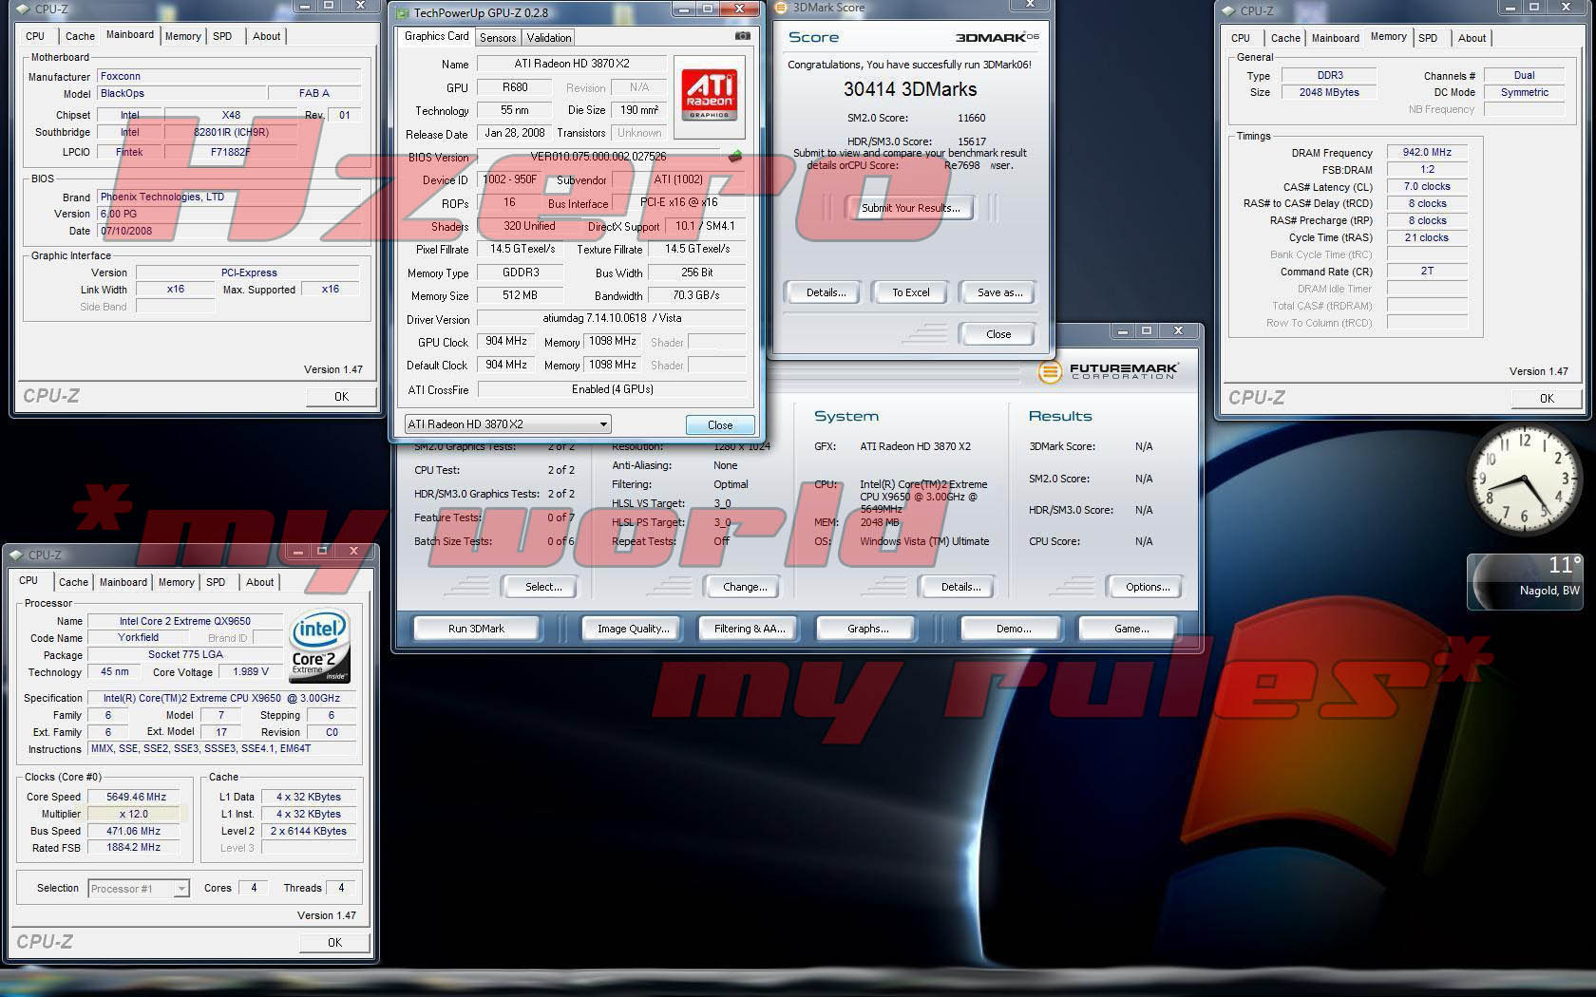Click the title icon of the CPU-Z Memory window
Viewport: 1596px width, 997px height.
(x=1228, y=10)
